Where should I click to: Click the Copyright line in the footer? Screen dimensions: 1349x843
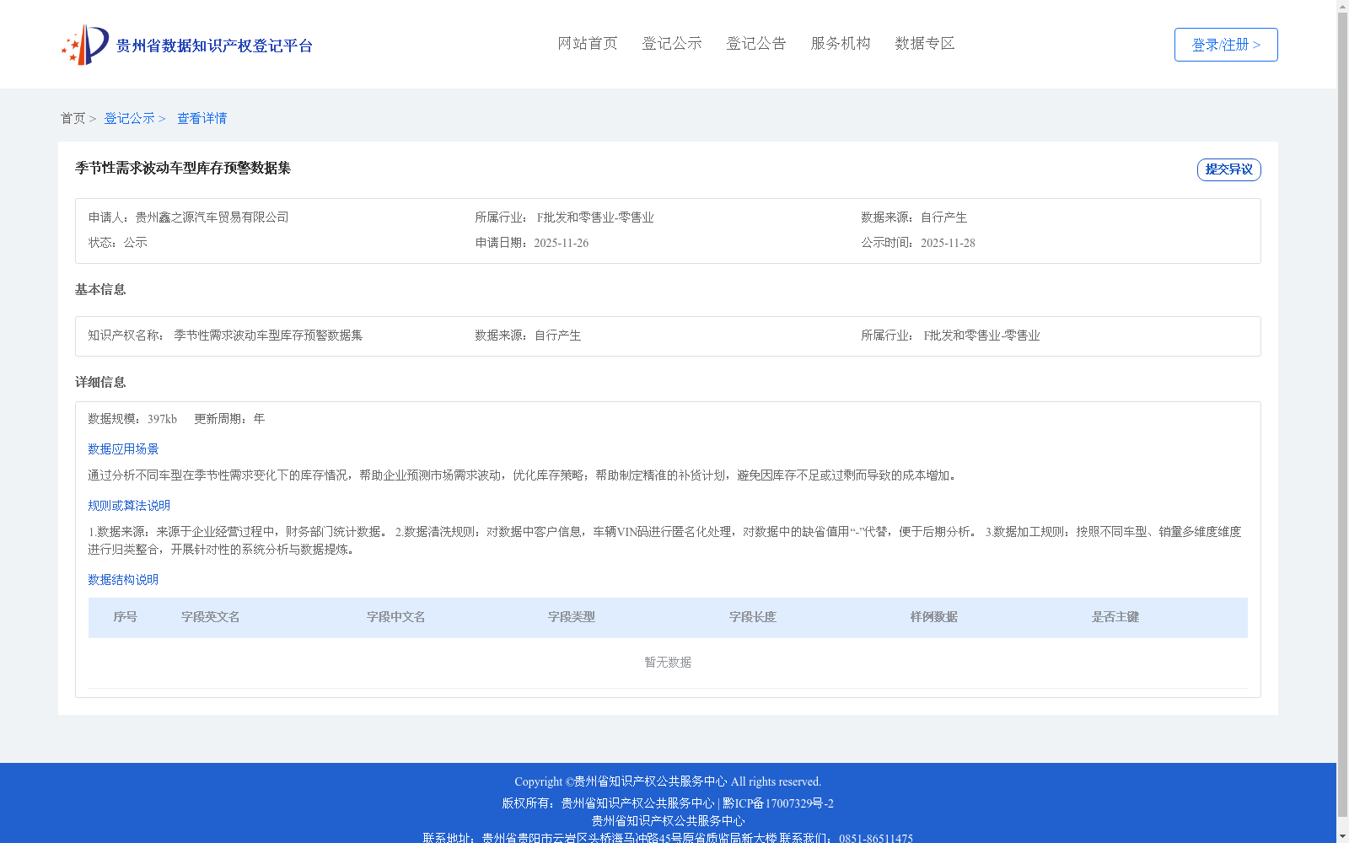tap(668, 781)
